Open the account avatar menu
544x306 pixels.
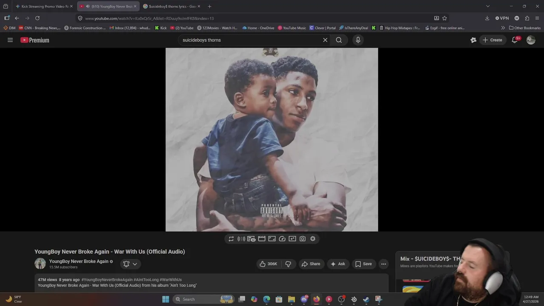[x=531, y=40]
